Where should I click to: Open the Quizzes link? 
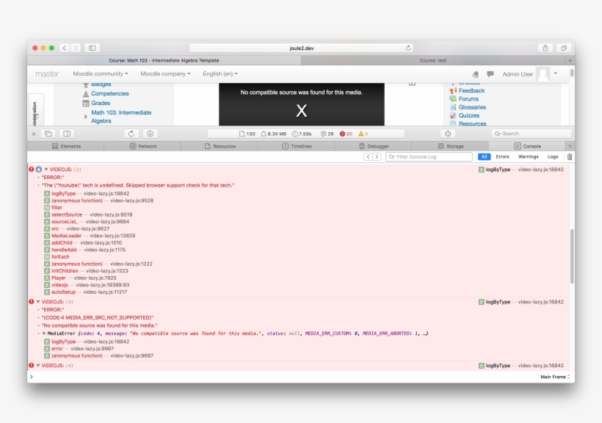click(x=468, y=115)
